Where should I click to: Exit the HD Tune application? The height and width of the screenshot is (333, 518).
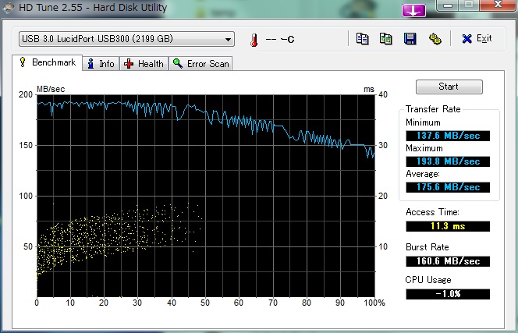click(477, 39)
